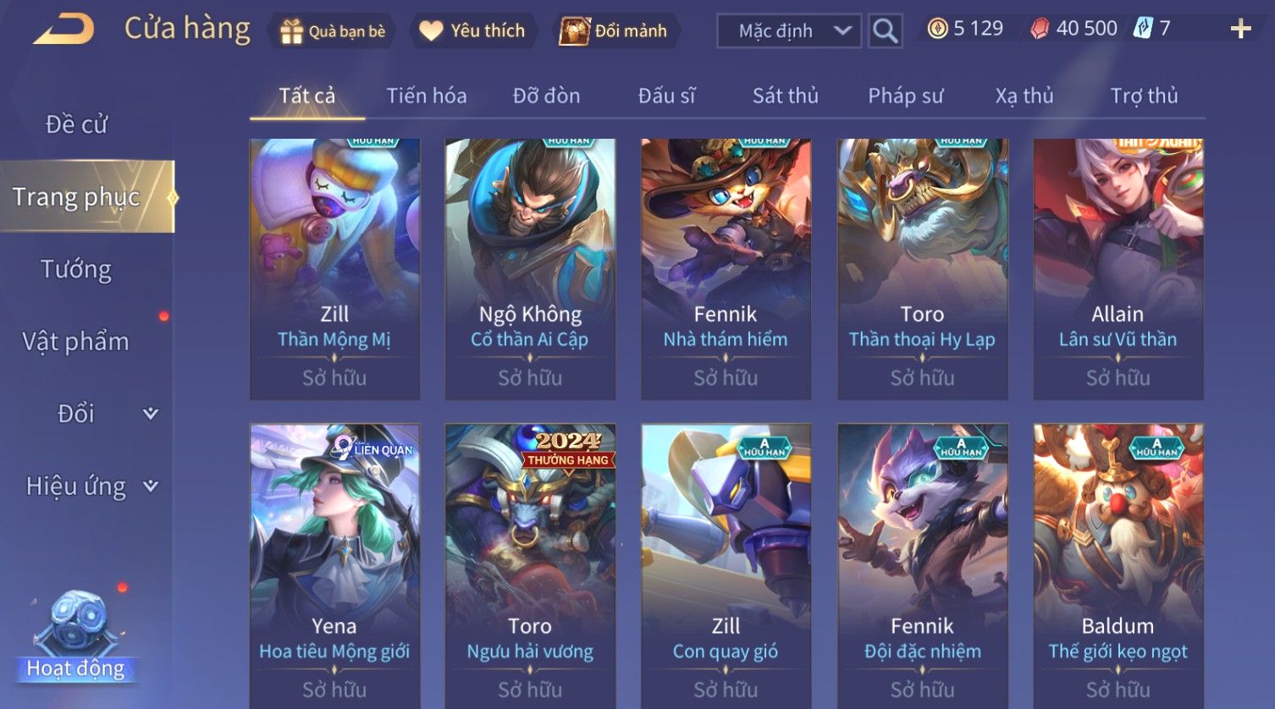
Task: Click the gold coin balance icon
Action: point(937,30)
